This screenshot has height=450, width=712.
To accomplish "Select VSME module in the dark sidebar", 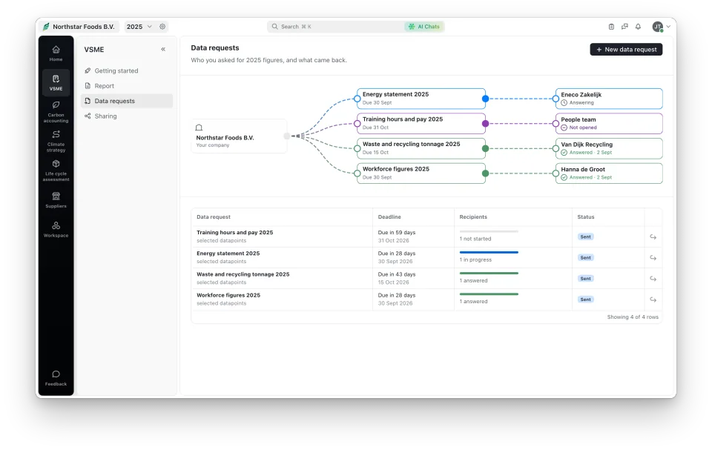I will 56,82.
